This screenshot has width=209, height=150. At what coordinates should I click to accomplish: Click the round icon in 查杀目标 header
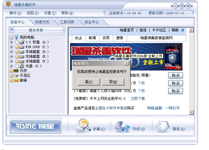pos(12,30)
